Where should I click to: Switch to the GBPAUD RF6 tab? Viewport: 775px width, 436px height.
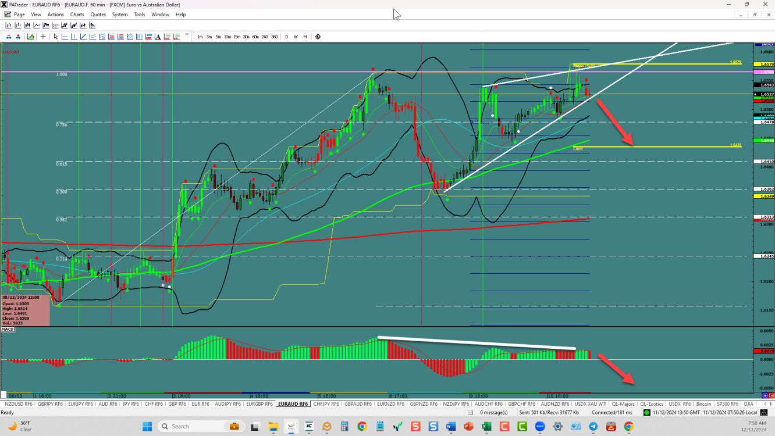[x=358, y=403]
